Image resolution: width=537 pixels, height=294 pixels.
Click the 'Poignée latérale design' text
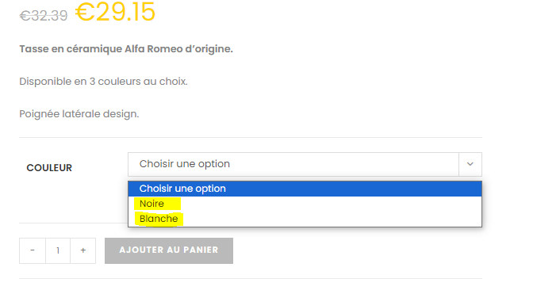(79, 113)
